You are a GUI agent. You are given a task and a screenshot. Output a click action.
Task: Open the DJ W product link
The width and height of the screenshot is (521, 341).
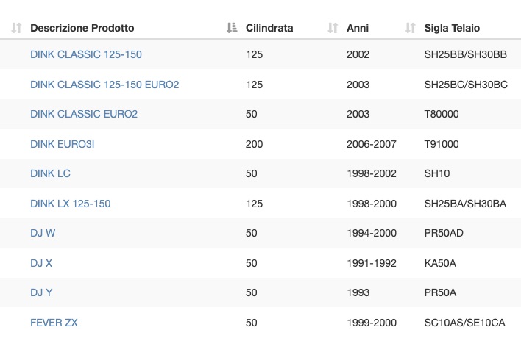[x=43, y=233]
